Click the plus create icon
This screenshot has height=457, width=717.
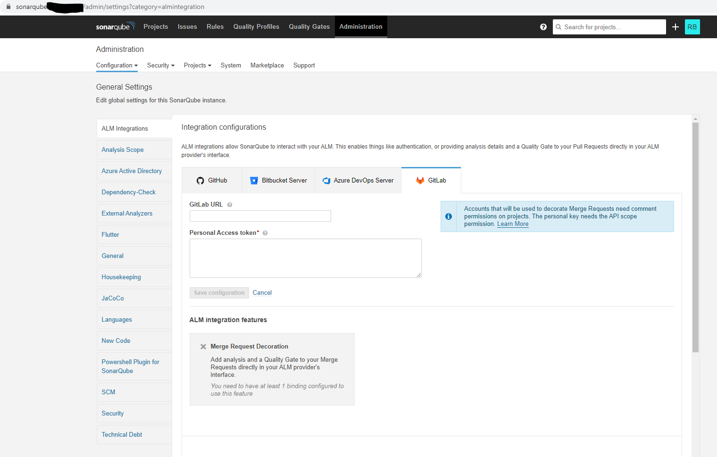[675, 27]
